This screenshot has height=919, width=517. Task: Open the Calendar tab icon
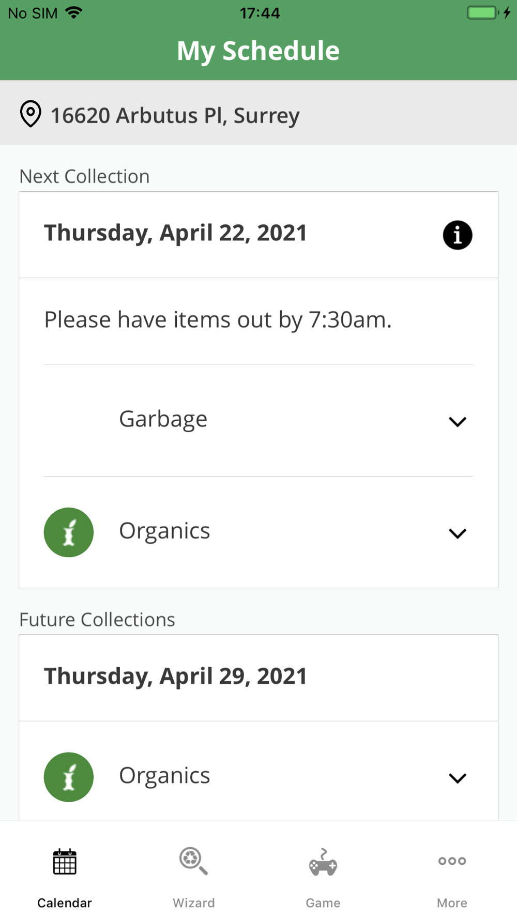click(65, 862)
